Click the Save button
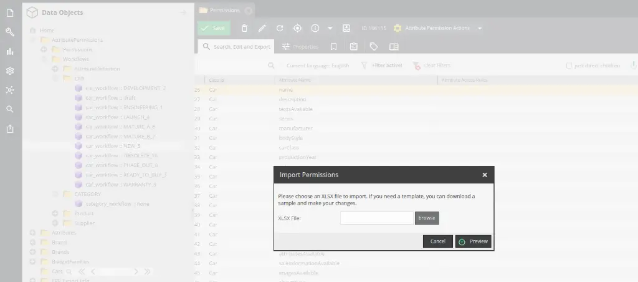 click(214, 28)
